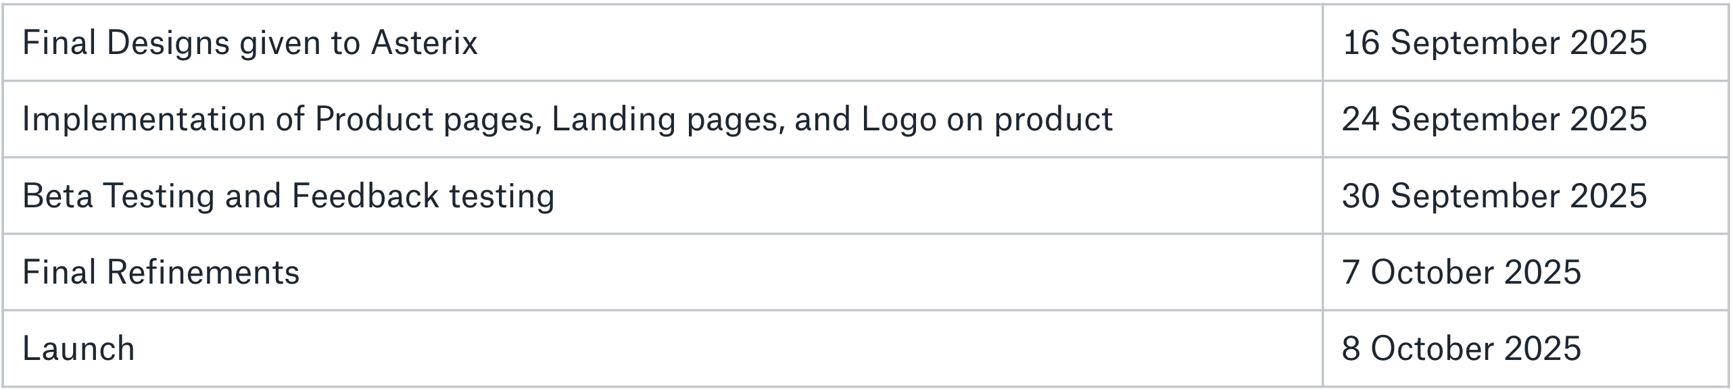Click 'Logo on product' text

click(x=987, y=120)
